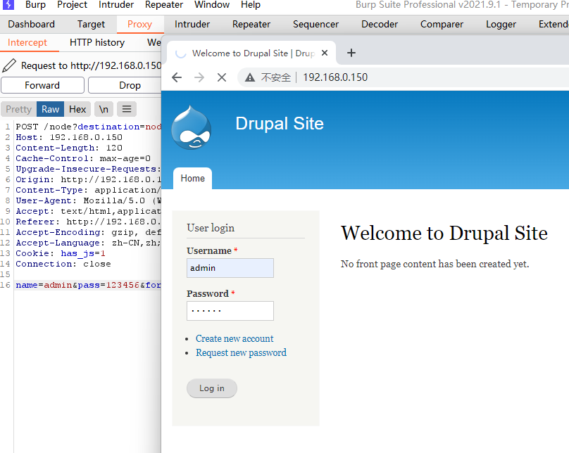The width and height of the screenshot is (569, 453).
Task: Open the hamburger message options icon
Action: 127,109
